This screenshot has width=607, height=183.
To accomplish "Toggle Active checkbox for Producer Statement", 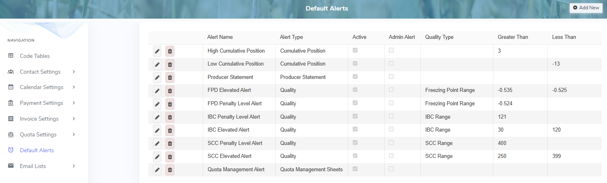I will pyautogui.click(x=355, y=77).
